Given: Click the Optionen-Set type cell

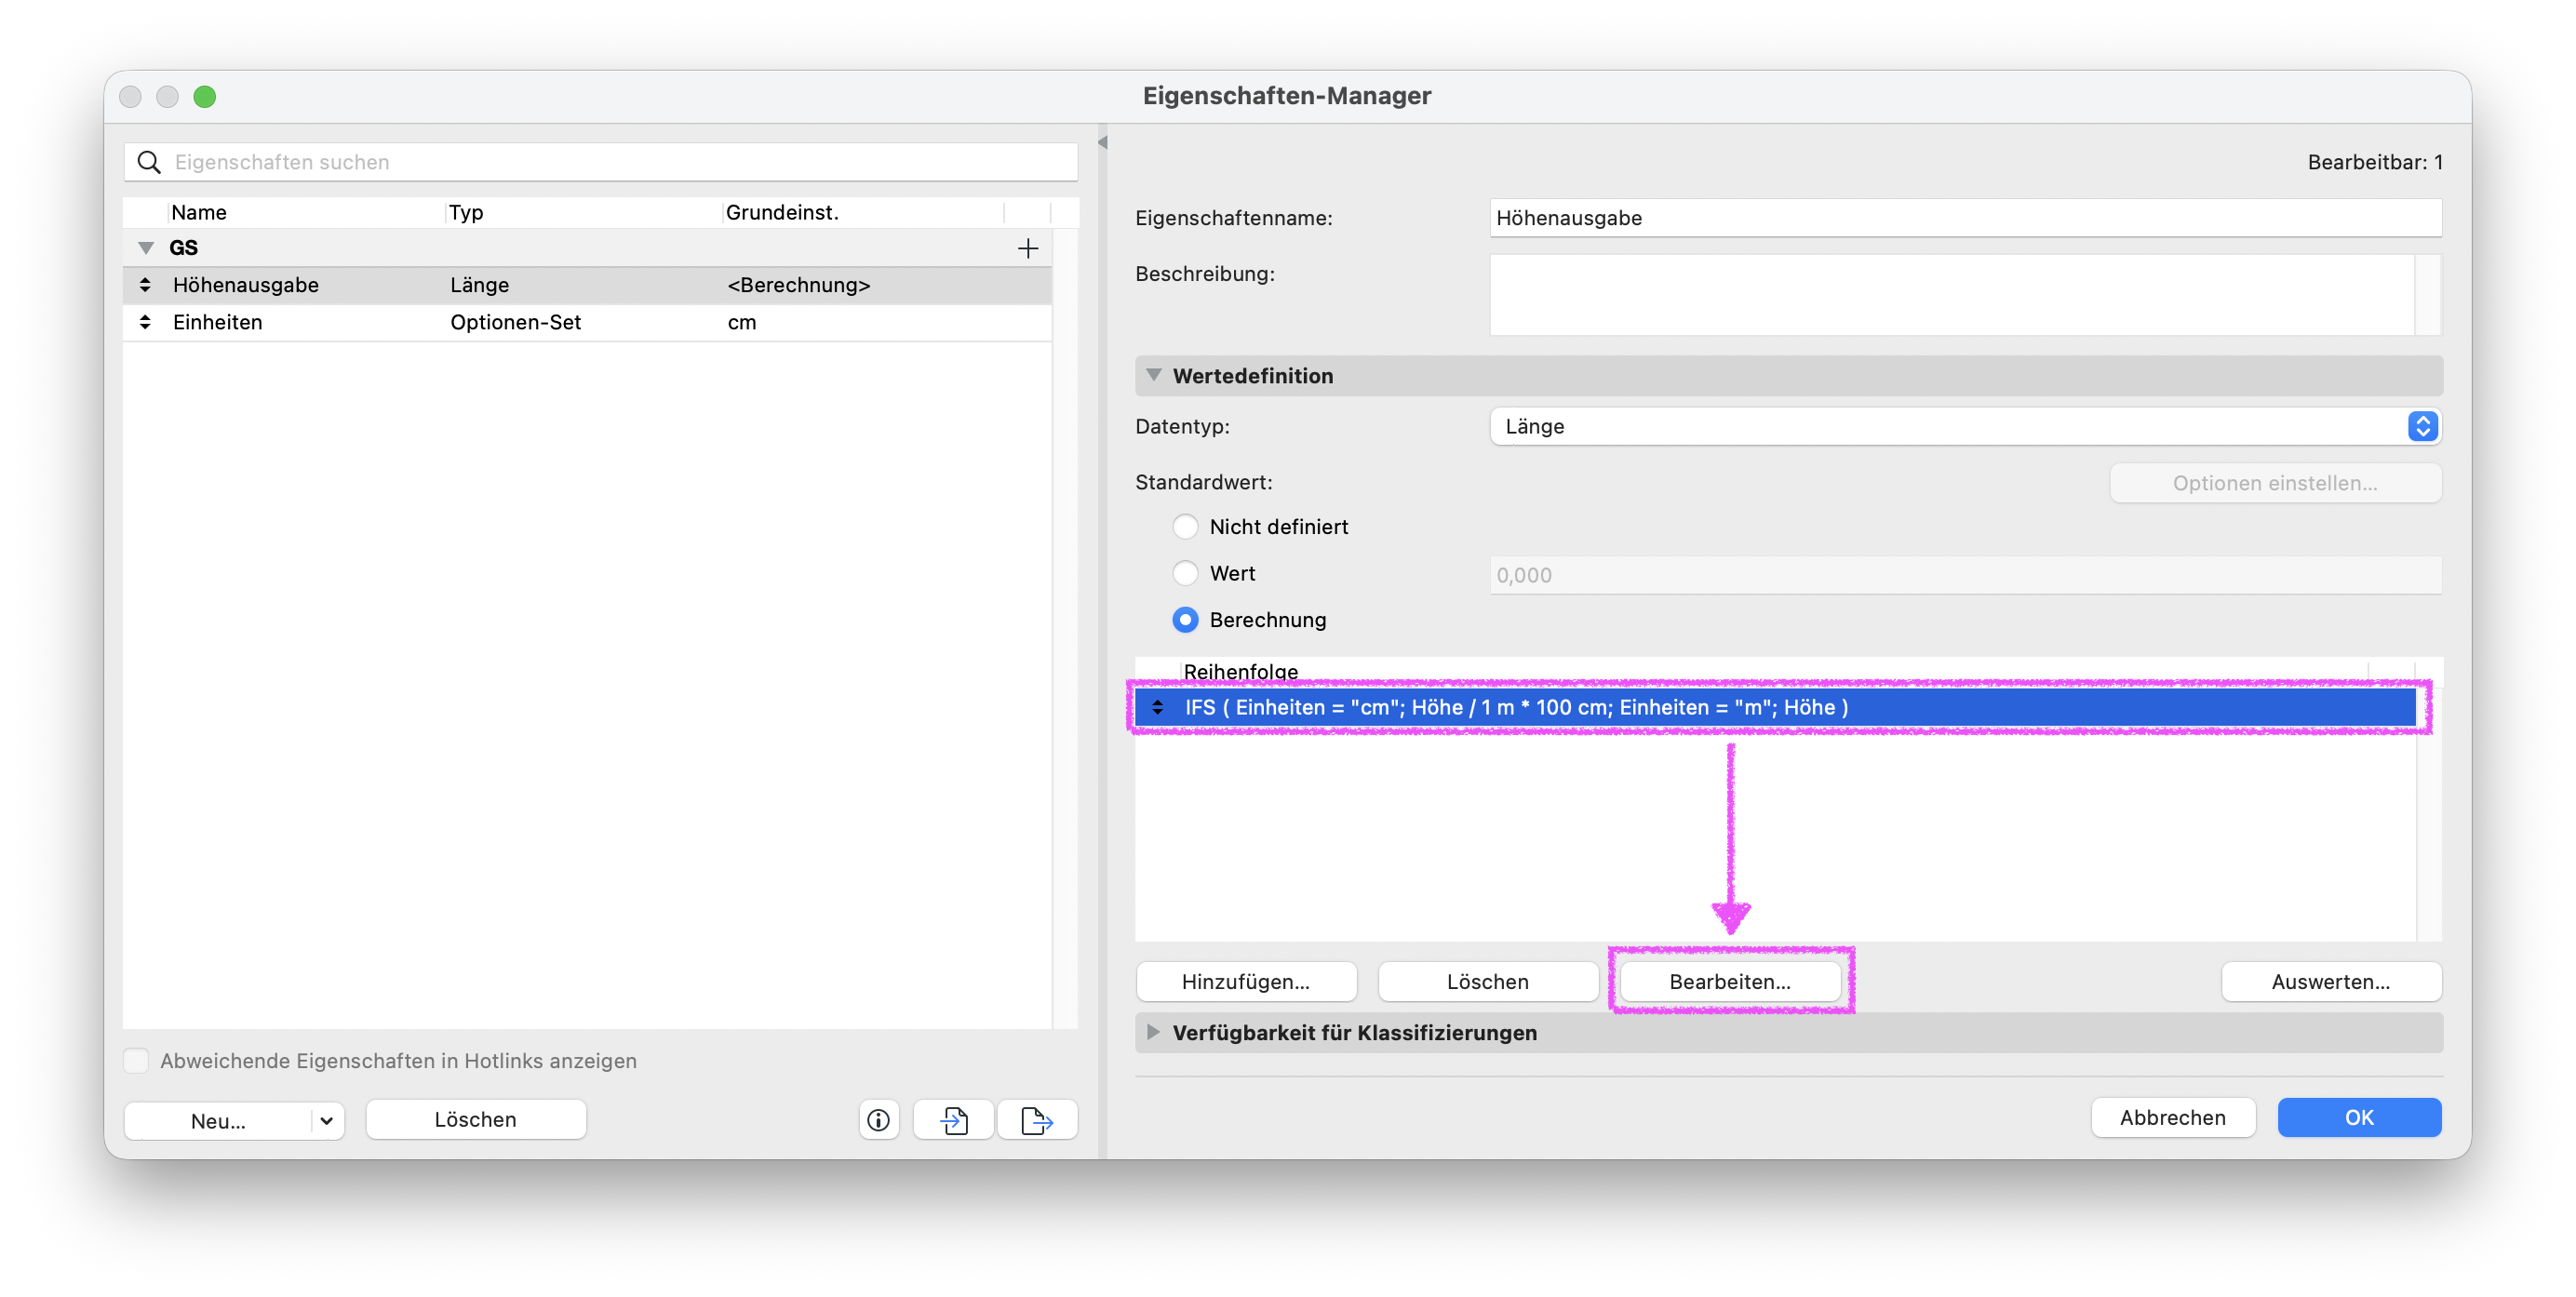Looking at the screenshot, I should coord(515,322).
